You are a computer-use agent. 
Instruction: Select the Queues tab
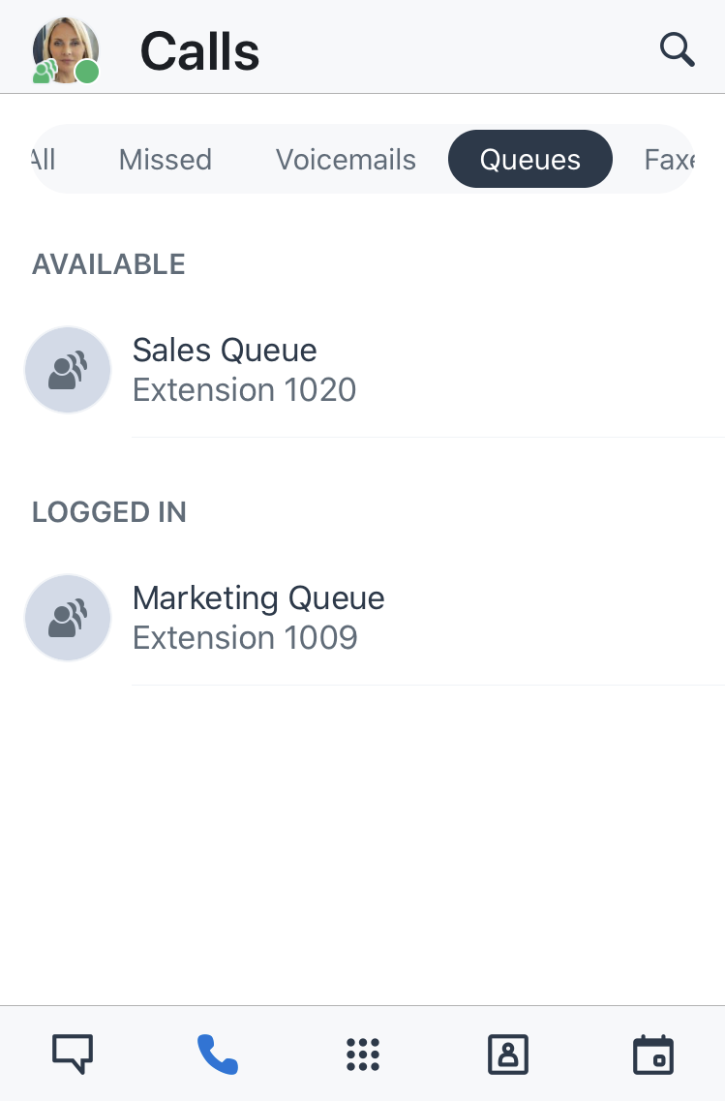coord(529,159)
